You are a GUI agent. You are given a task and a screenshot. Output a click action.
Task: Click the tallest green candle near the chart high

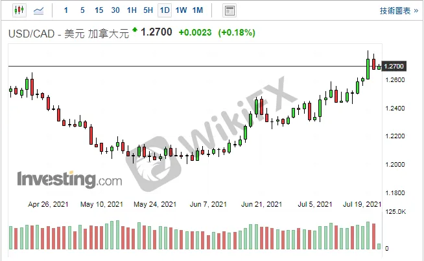[368, 69]
